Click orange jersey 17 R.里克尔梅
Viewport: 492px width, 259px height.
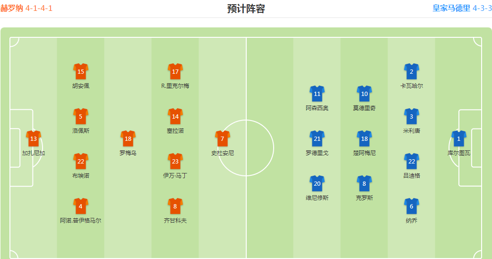[x=175, y=71]
